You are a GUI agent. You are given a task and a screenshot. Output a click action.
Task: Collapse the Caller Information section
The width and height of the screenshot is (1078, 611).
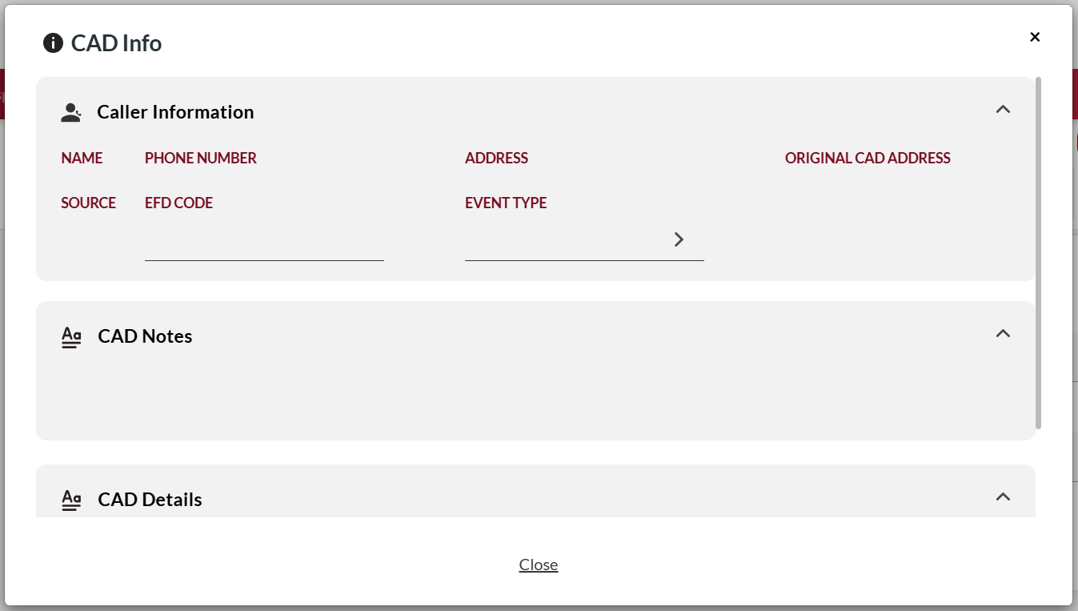(1003, 110)
